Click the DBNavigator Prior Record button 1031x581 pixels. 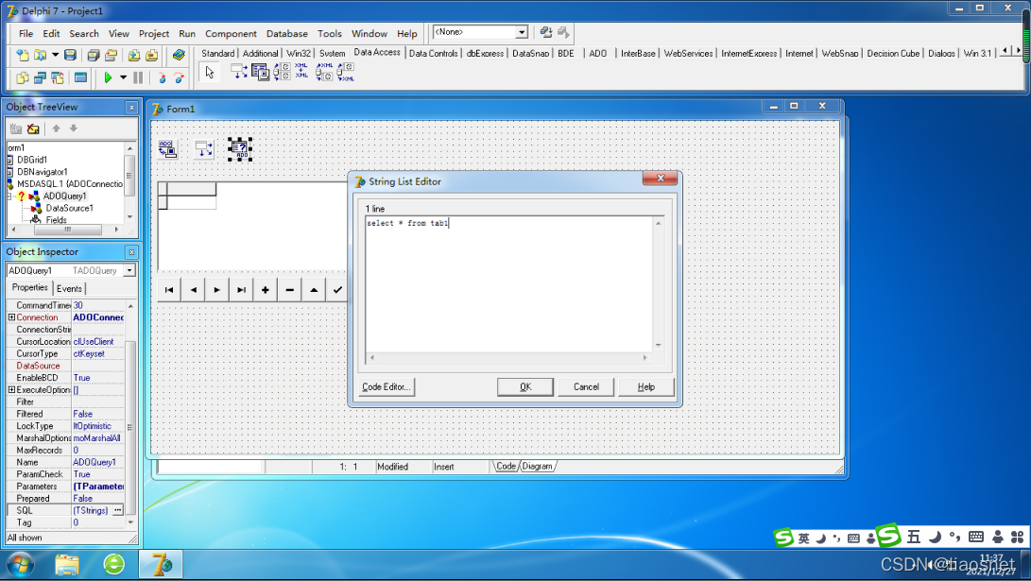tap(194, 290)
